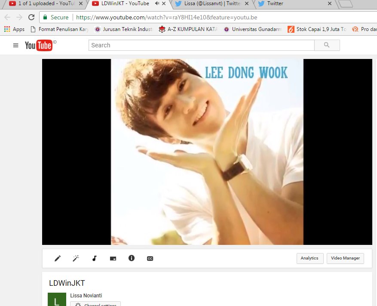377x306 pixels.
Task: Open the Jurusan Teknik Industri bookmark
Action: pyautogui.click(x=123, y=29)
